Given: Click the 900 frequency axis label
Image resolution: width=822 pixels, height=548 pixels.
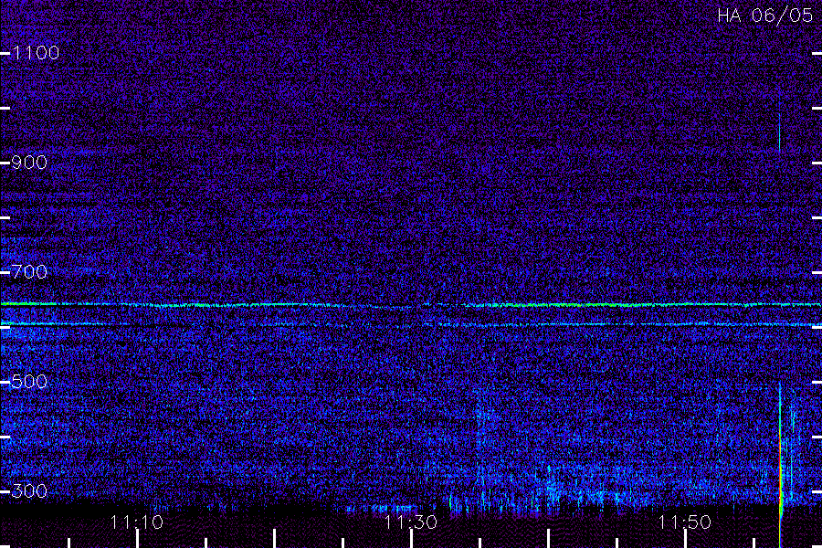Looking at the screenshot, I should click(x=29, y=163).
